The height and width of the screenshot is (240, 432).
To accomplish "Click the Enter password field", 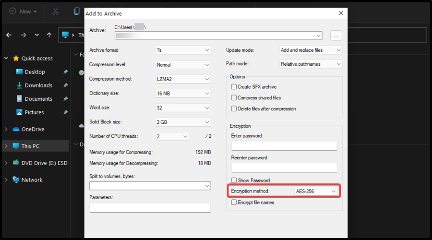I will pos(284,146).
